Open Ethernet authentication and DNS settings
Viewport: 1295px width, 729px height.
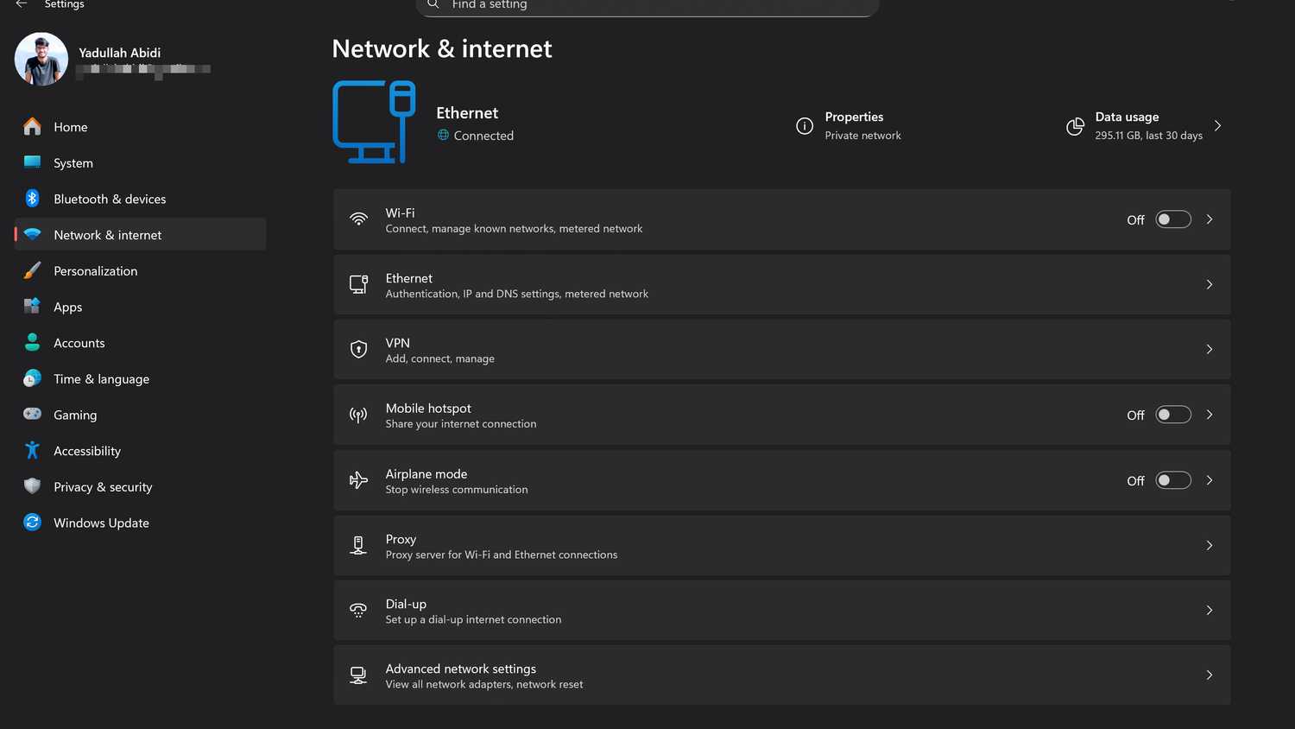click(x=781, y=285)
